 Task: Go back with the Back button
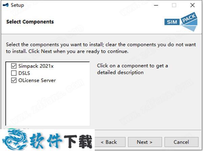109,142
